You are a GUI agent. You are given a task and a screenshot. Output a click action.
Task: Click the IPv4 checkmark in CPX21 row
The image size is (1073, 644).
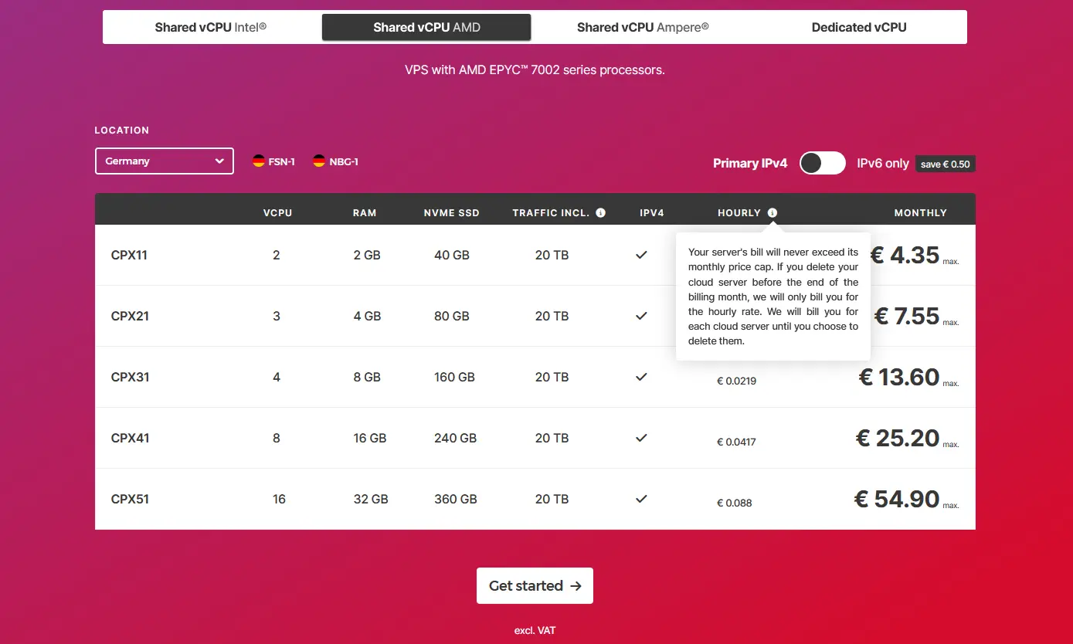(x=641, y=315)
